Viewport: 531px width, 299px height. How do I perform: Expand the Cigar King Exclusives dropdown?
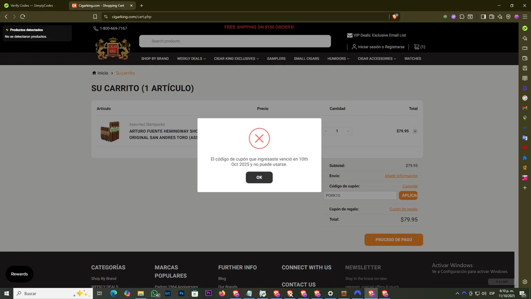[236, 59]
